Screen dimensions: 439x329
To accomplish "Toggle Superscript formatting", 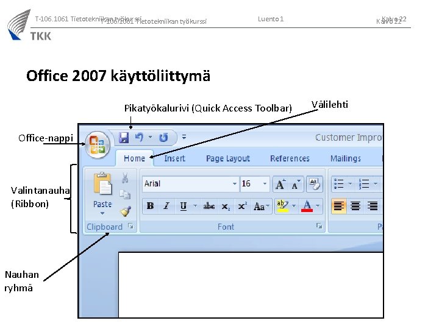I will point(242,207).
